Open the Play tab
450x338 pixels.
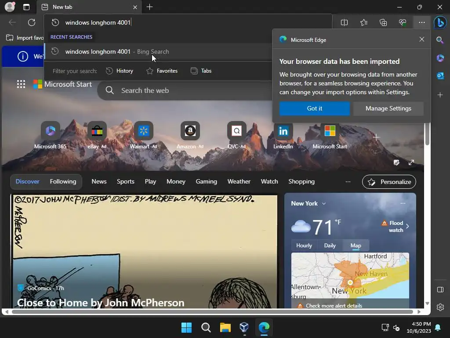click(150, 182)
